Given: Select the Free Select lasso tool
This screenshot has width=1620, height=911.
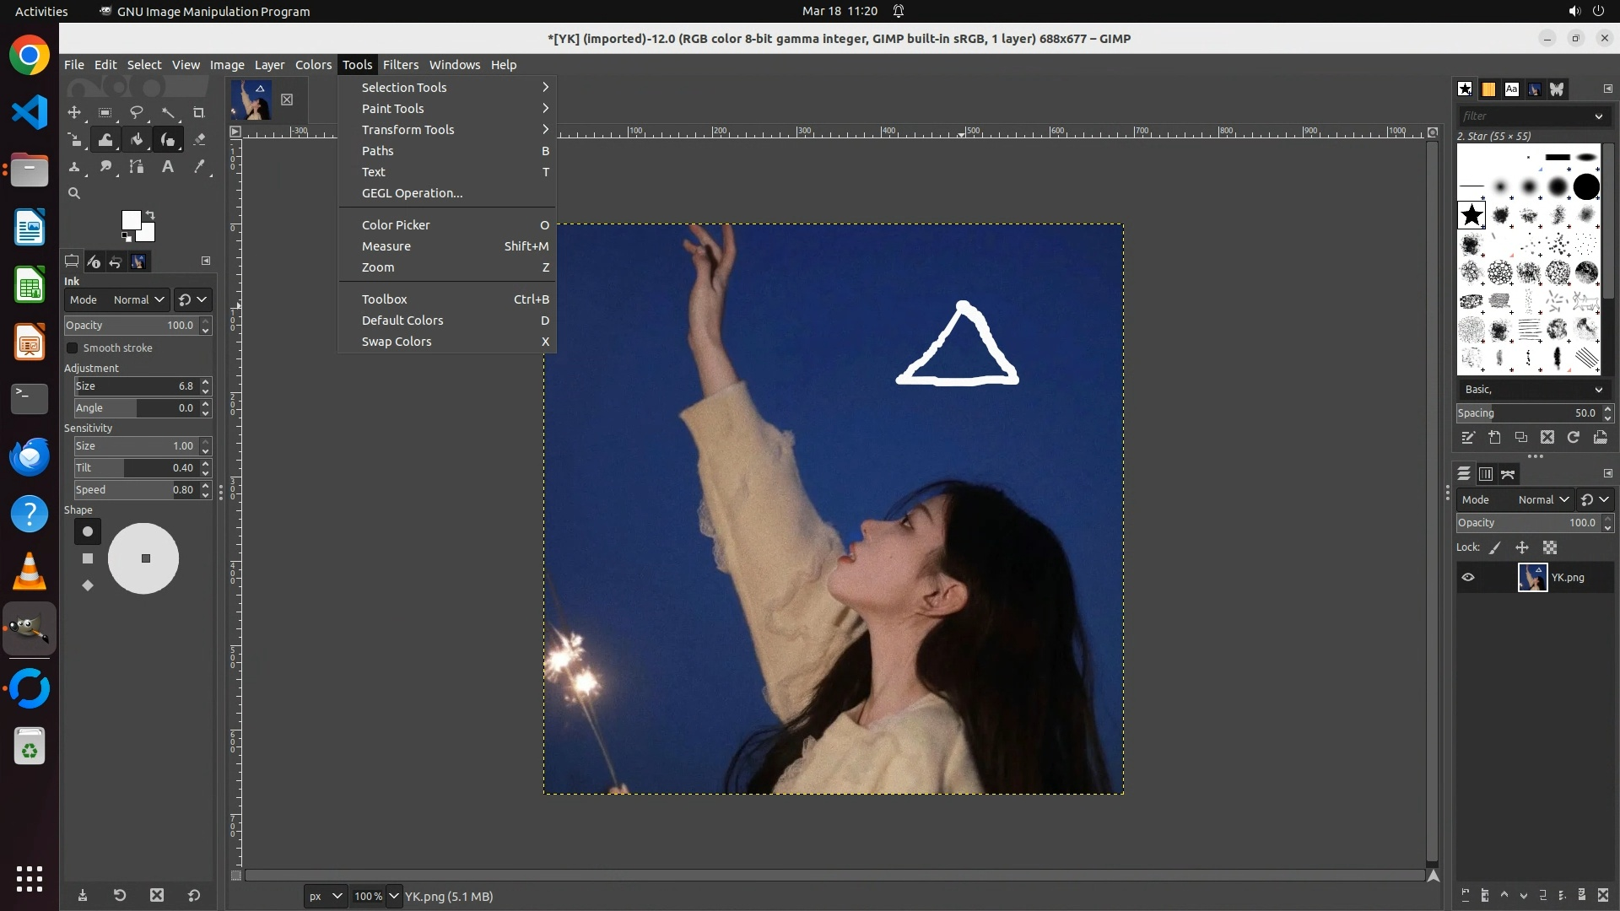Looking at the screenshot, I should click(x=136, y=112).
